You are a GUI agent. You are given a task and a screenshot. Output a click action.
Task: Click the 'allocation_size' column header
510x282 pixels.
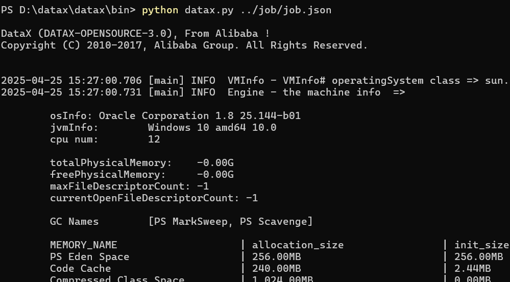[x=298, y=245]
